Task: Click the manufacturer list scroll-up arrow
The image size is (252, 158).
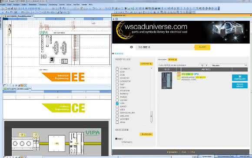Action: 151,68
